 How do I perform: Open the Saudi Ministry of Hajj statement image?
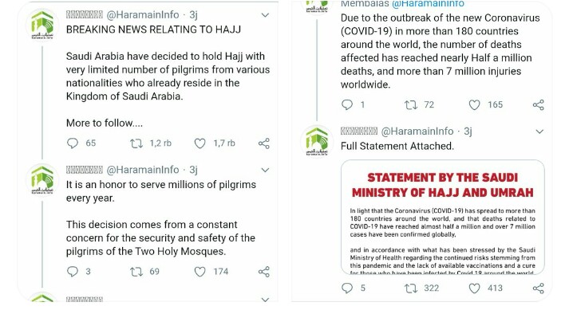(442, 217)
